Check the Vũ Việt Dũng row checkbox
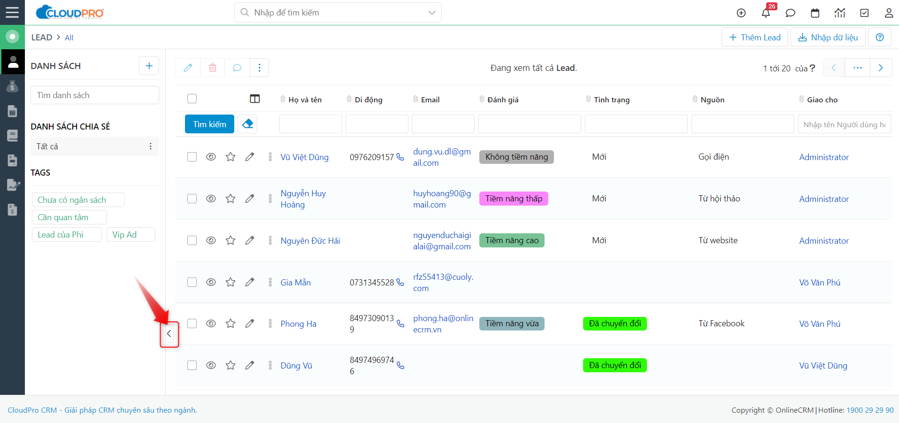The width and height of the screenshot is (899, 423). coord(192,157)
